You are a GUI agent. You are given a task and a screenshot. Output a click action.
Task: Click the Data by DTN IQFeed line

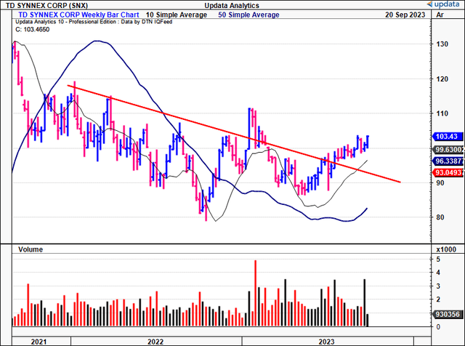[x=94, y=22]
